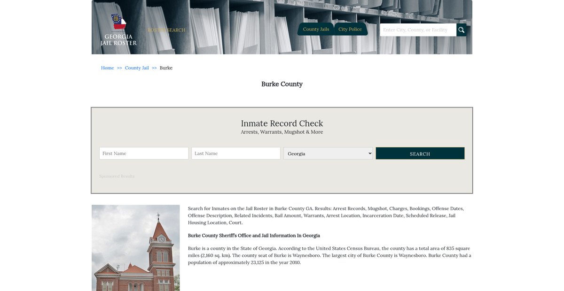Click the Georgia Jail Roster logo
Image resolution: width=564 pixels, height=291 pixels.
(118, 30)
